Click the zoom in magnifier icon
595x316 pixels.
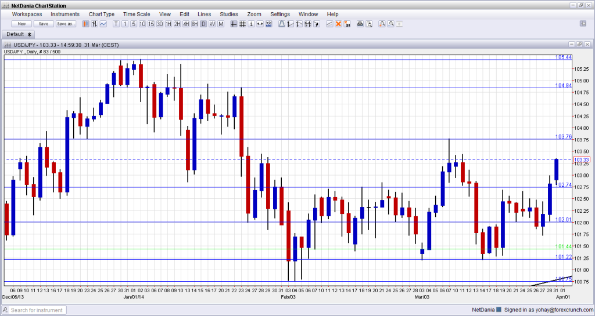pos(382,24)
